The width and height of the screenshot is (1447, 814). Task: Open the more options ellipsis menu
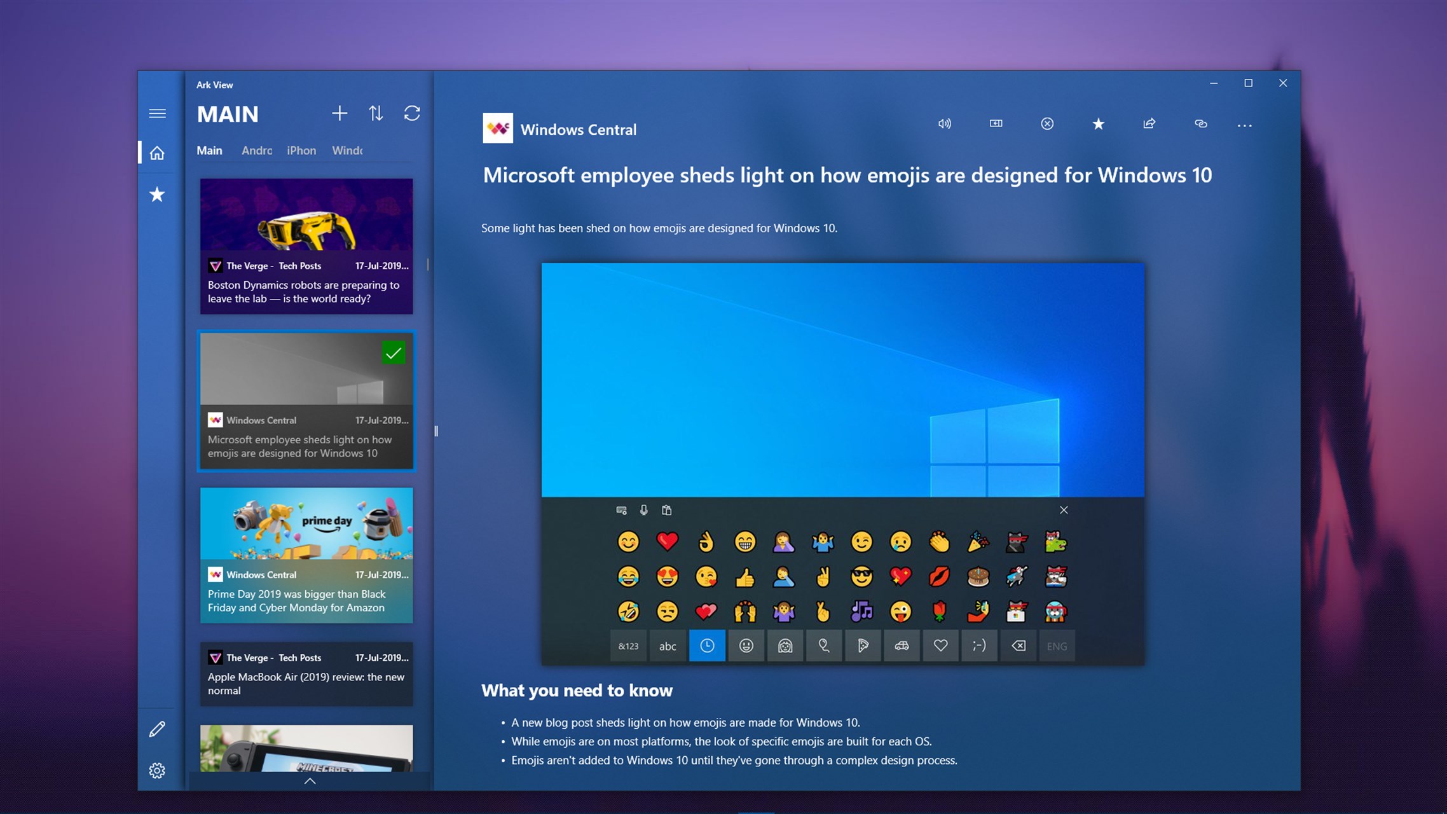coord(1244,125)
